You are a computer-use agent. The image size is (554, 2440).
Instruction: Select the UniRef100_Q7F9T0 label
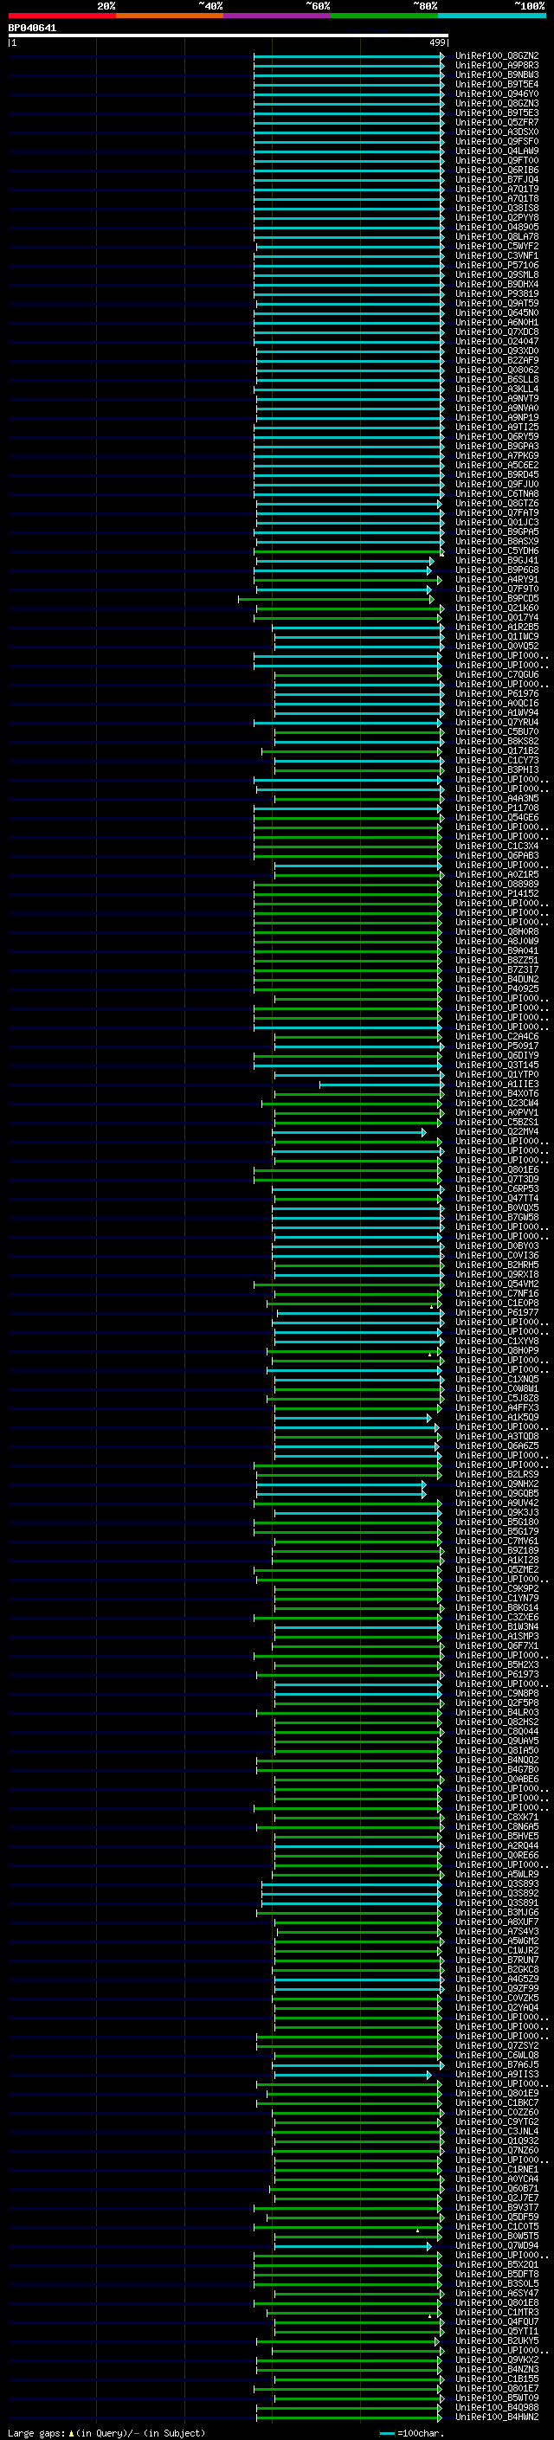pos(497,589)
